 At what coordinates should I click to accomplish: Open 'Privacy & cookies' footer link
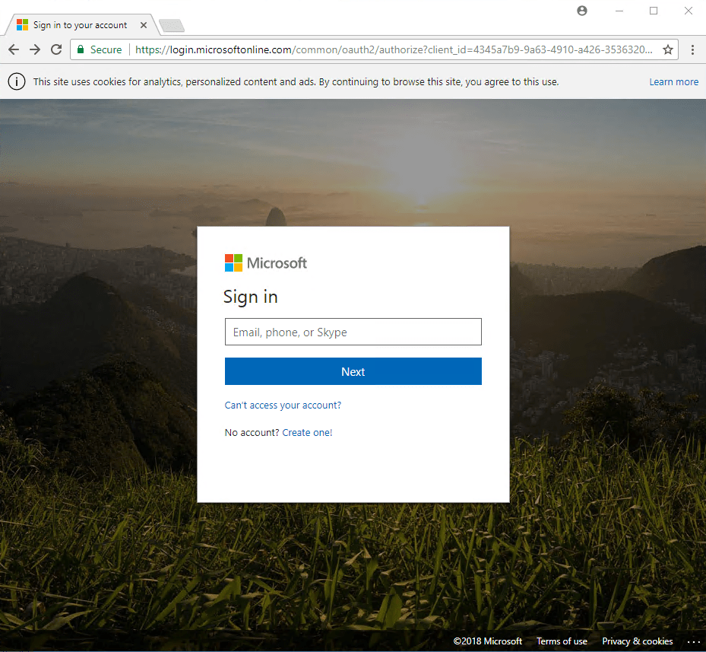[637, 641]
